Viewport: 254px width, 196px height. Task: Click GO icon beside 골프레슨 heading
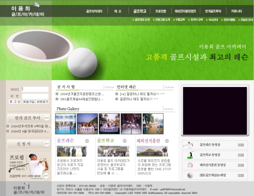[x=87, y=141]
